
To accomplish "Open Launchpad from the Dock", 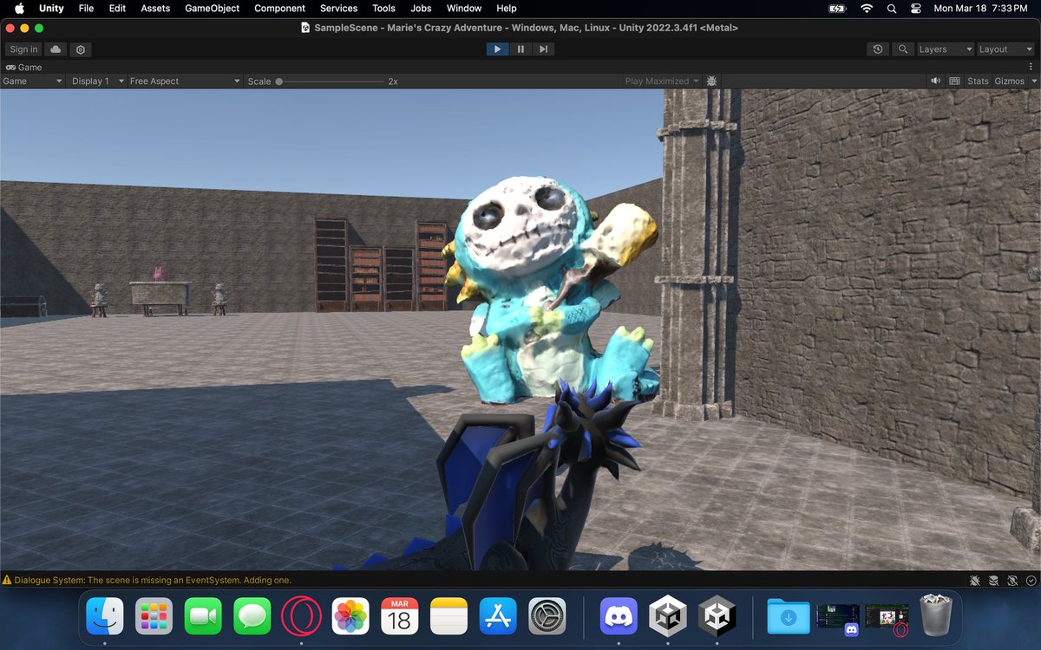I will tap(154, 616).
